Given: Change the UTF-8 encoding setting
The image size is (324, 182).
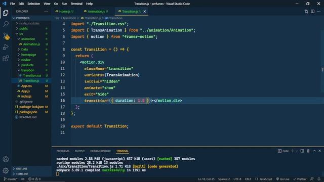Looking at the screenshot, I should tap(237, 179).
